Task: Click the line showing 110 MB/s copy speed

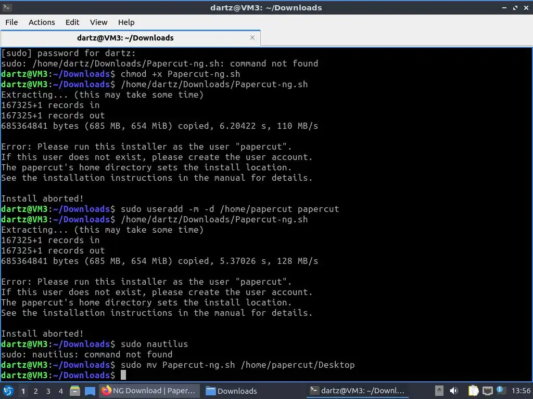Action: coord(159,126)
